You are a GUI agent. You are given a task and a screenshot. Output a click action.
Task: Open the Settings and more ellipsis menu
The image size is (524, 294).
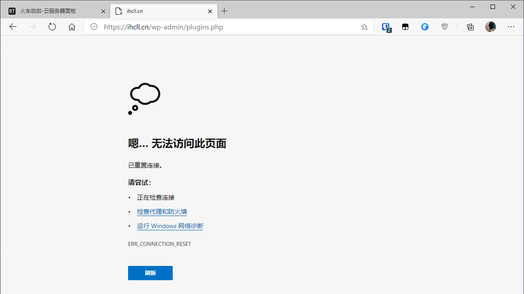point(511,27)
